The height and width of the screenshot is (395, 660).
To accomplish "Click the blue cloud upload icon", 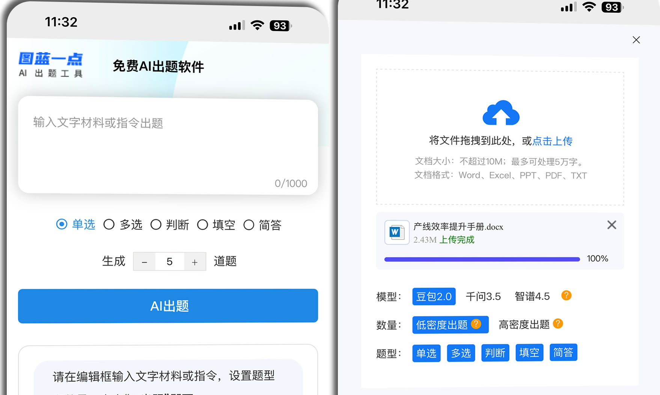I will coord(501,113).
